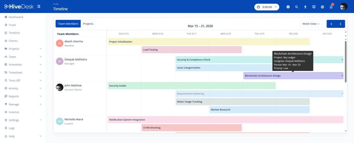Click the plus add icon in header
The width and height of the screenshot is (354, 143).
[x=288, y=7]
